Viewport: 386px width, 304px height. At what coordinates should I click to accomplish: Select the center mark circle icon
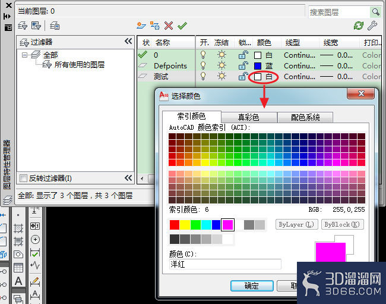pos(35,239)
